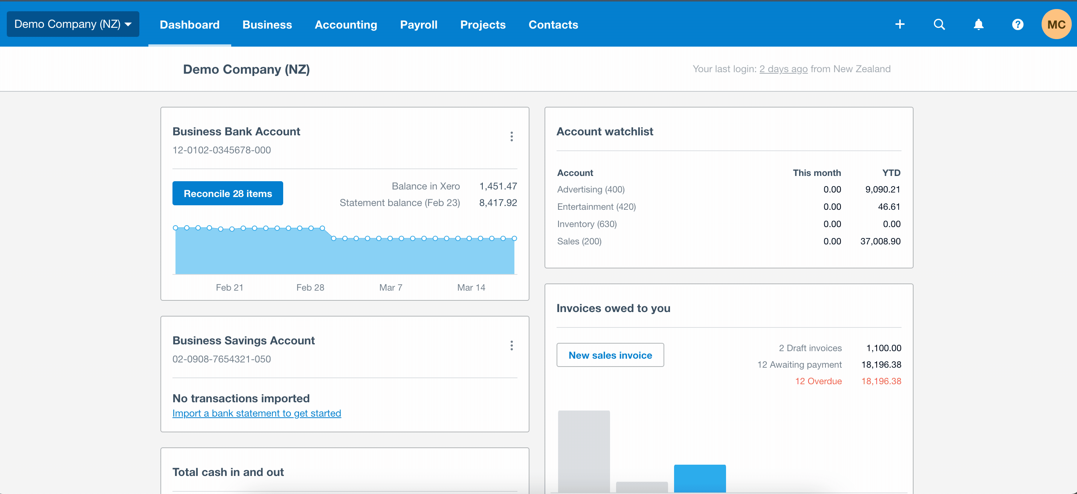Click the Total cash in and out heading
This screenshot has height=494, width=1077.
coord(228,472)
